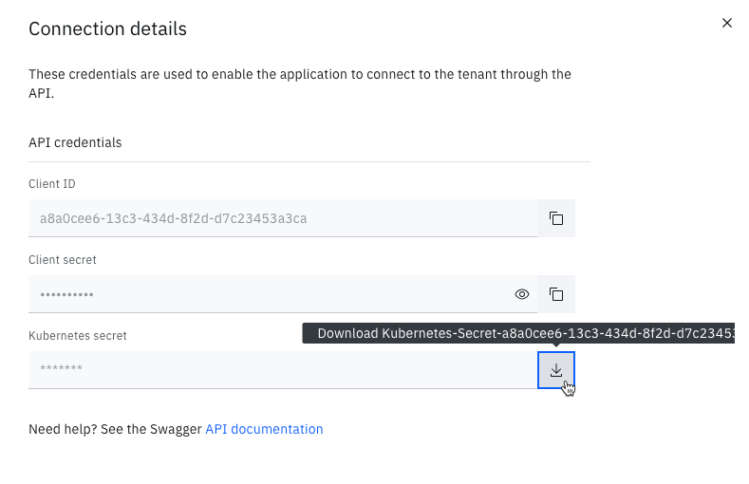Image resolution: width=749 pixels, height=484 pixels.
Task: Close the Connection details dialog
Action: 726,23
